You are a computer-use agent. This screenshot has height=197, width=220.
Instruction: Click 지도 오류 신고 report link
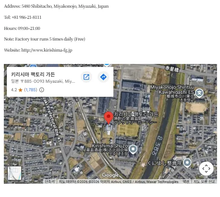pyautogui.click(x=204, y=182)
